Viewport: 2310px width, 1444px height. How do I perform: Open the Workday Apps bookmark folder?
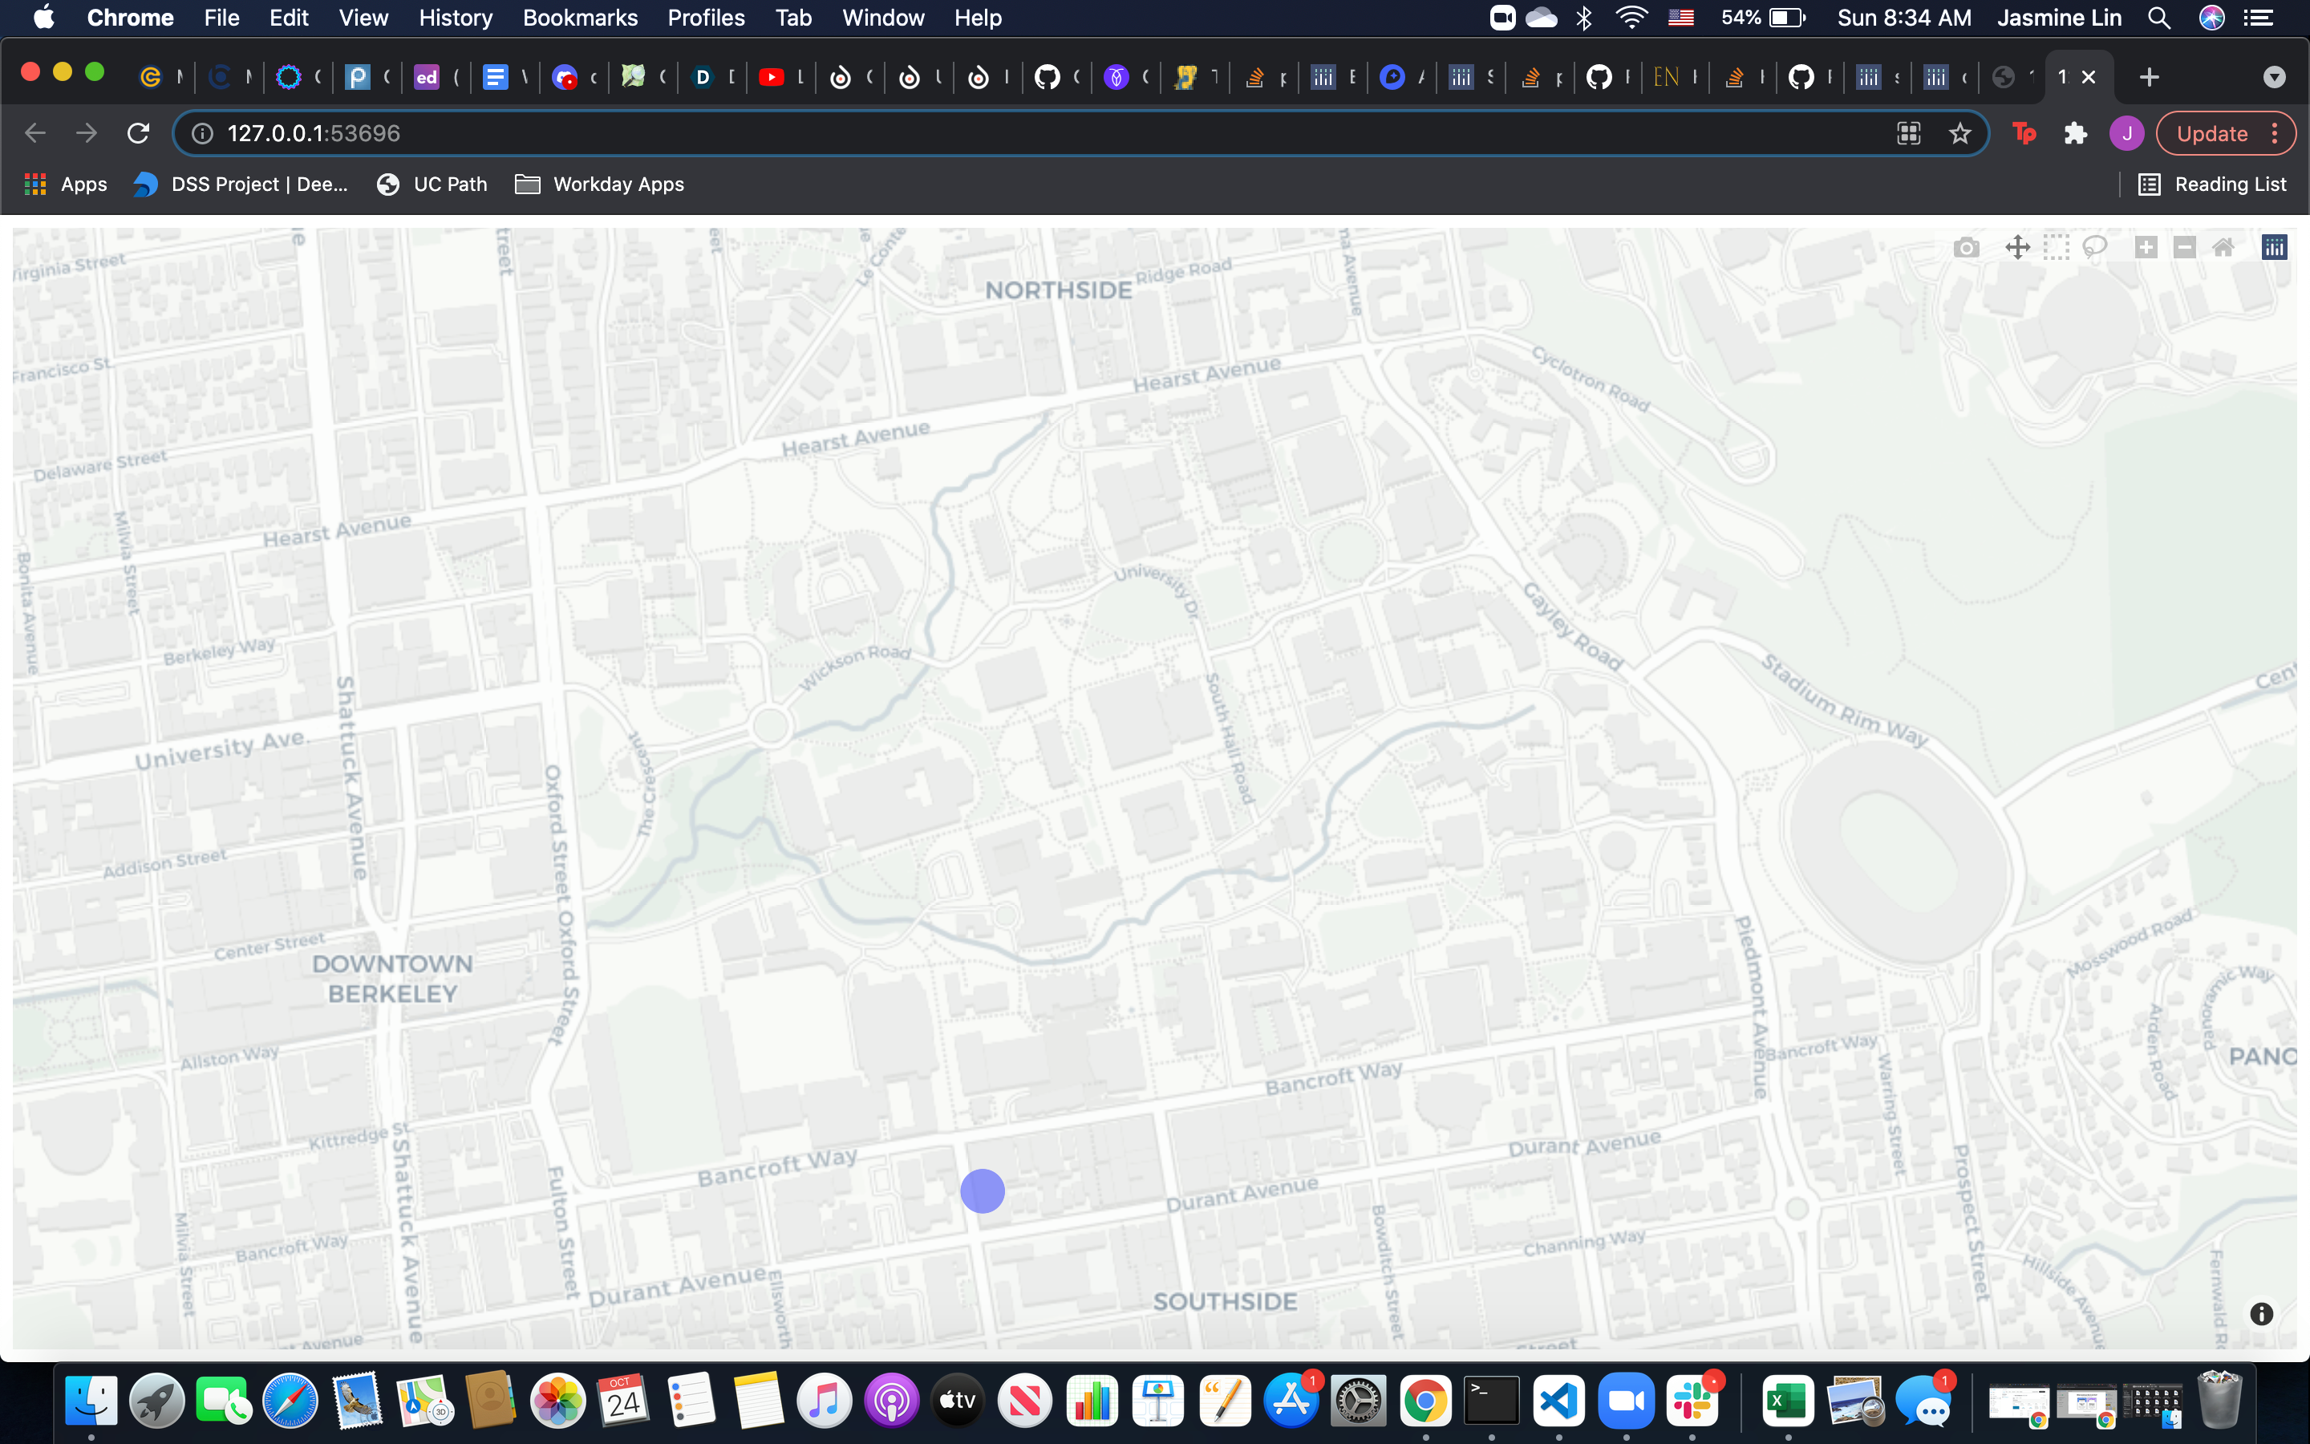coord(599,185)
